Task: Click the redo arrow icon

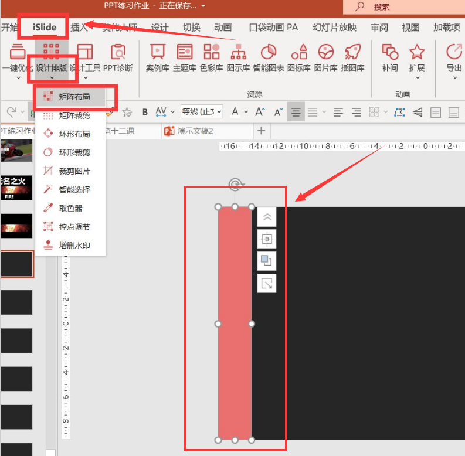Action: tap(12, 112)
